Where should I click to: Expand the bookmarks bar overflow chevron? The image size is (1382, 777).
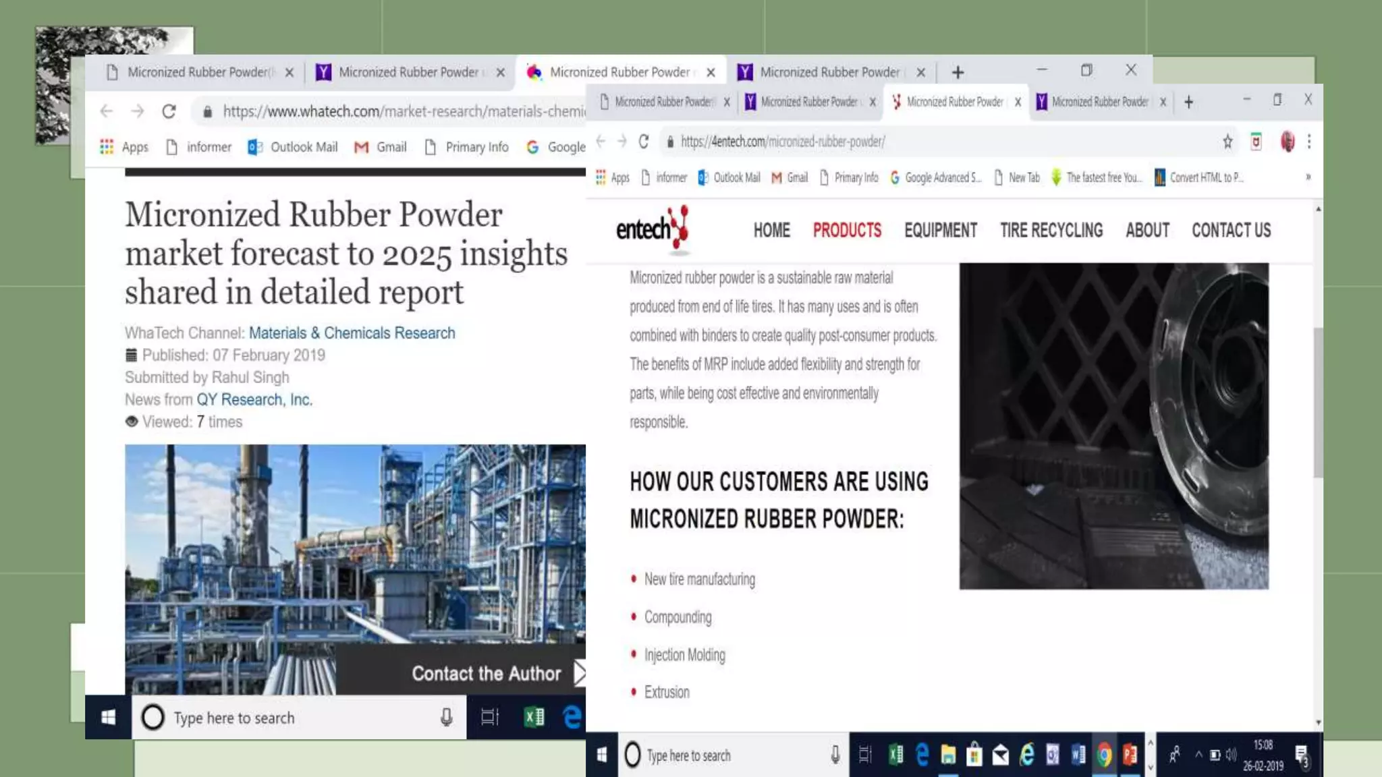[1308, 177]
